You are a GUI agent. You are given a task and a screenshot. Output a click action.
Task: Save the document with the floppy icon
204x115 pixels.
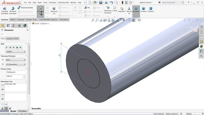(x=101, y=2)
